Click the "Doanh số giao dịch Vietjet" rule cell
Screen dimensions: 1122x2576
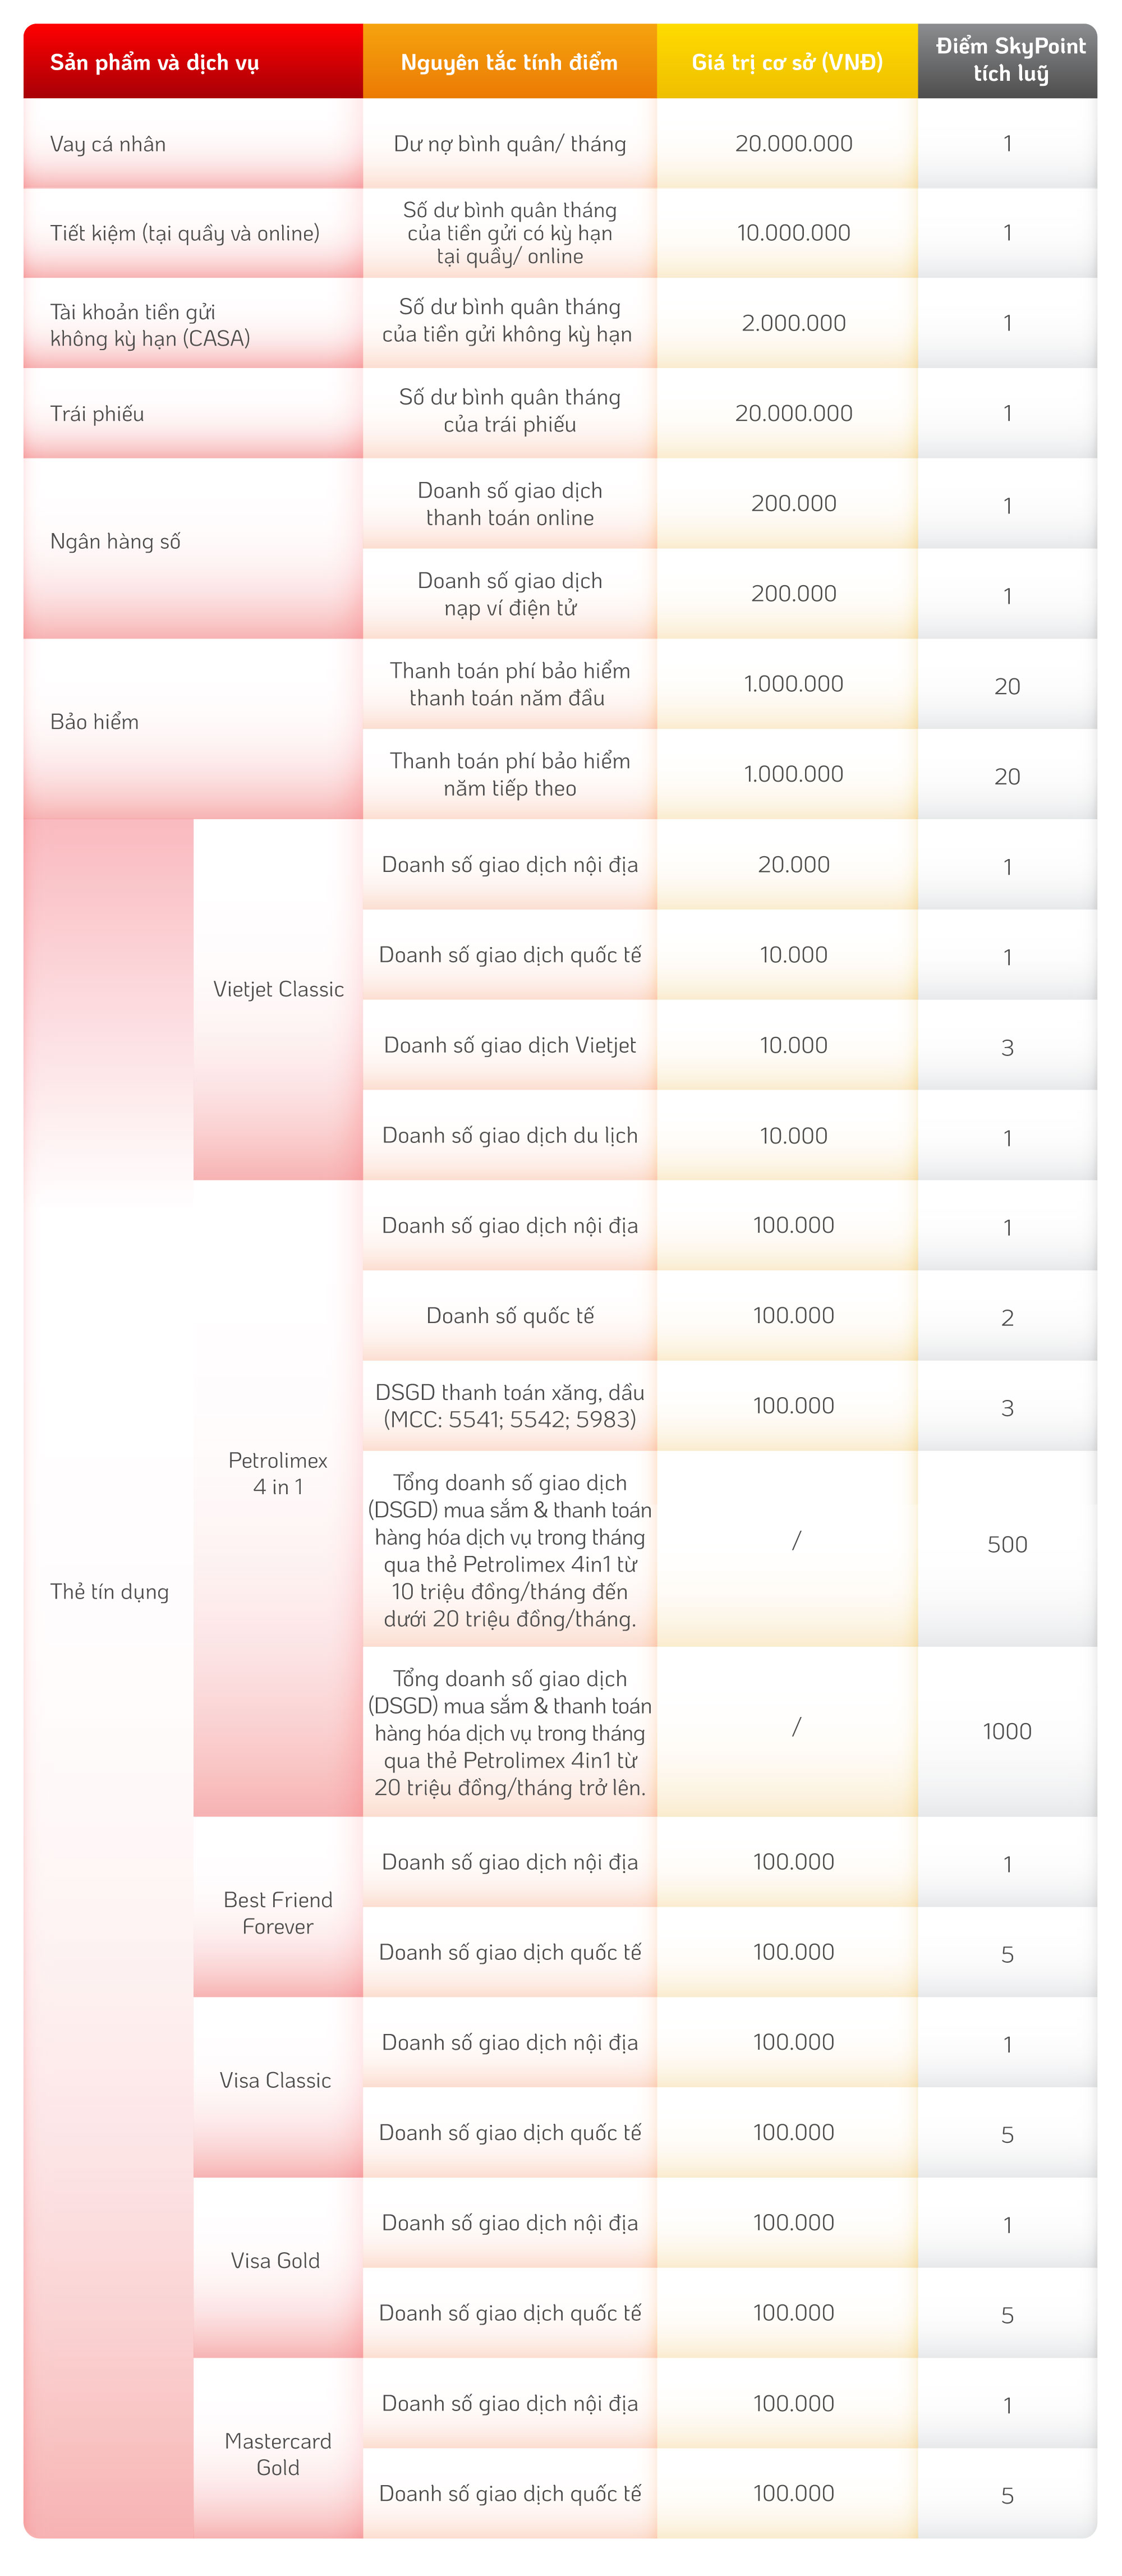[509, 1045]
